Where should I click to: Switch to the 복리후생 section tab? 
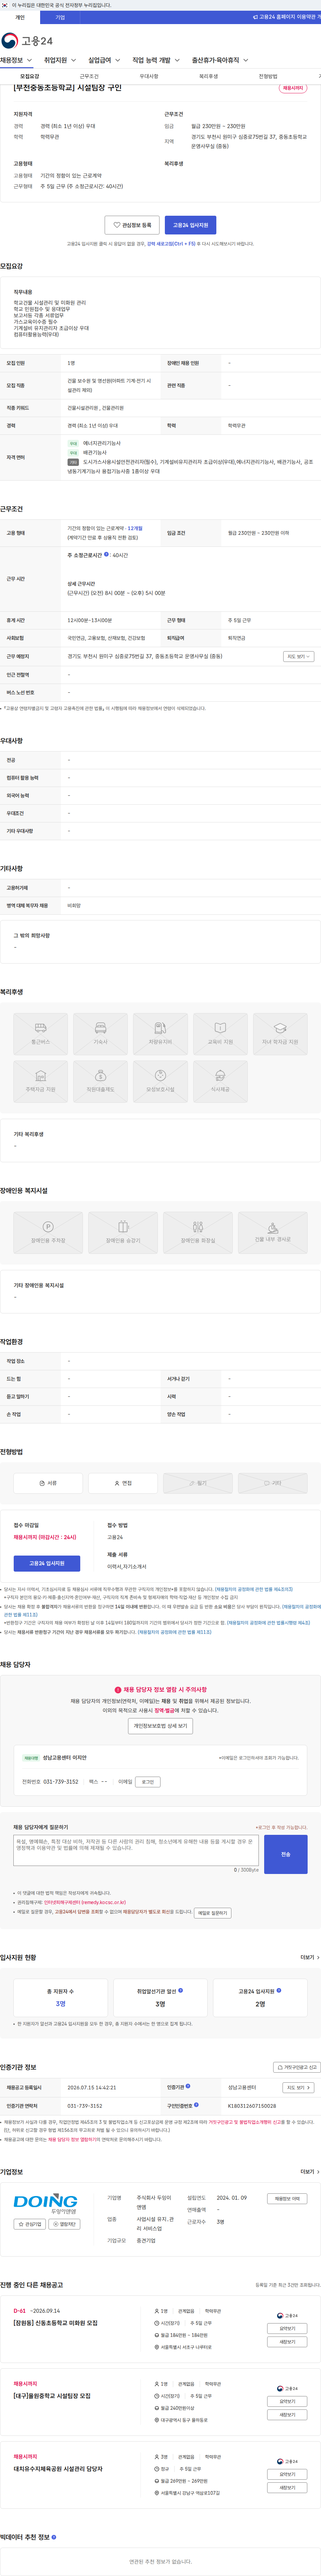click(208, 76)
